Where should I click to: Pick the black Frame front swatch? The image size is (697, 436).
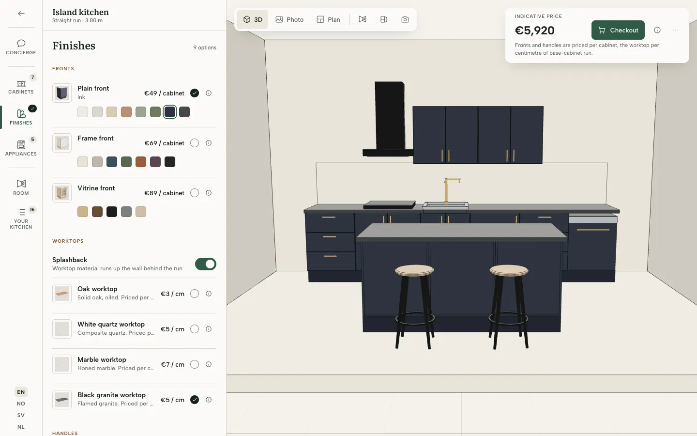[x=170, y=162]
